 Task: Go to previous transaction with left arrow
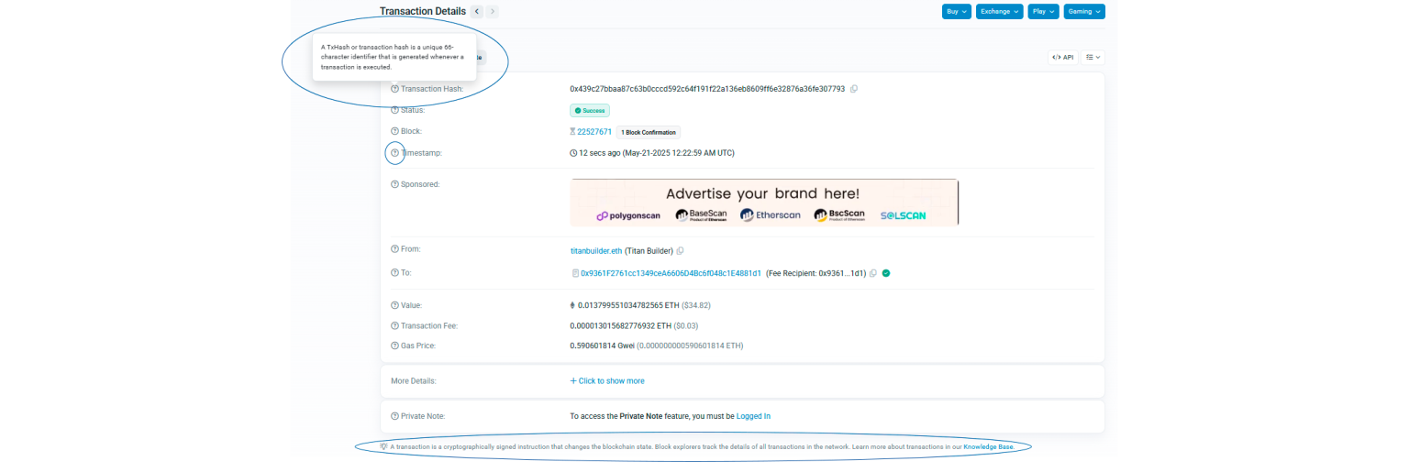[476, 11]
